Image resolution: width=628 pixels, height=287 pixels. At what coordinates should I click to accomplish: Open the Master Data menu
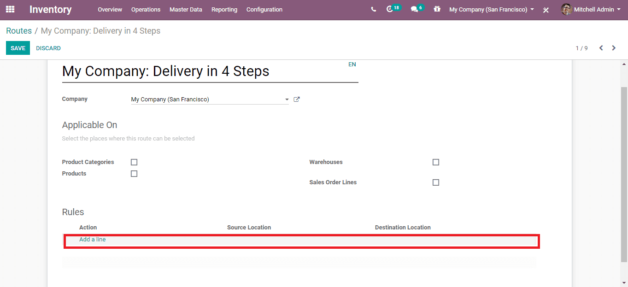click(186, 9)
